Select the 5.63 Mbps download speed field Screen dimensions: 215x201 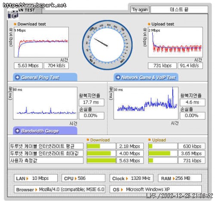28,66
